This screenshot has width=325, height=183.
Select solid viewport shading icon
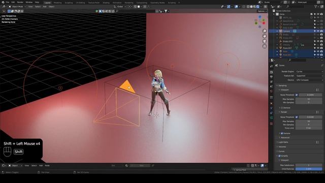pos(251,7)
